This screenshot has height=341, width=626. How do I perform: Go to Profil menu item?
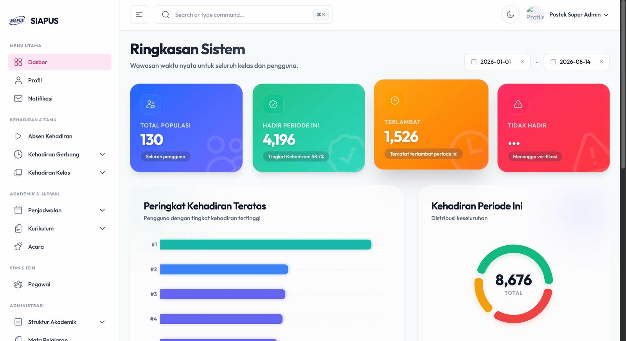(60, 80)
